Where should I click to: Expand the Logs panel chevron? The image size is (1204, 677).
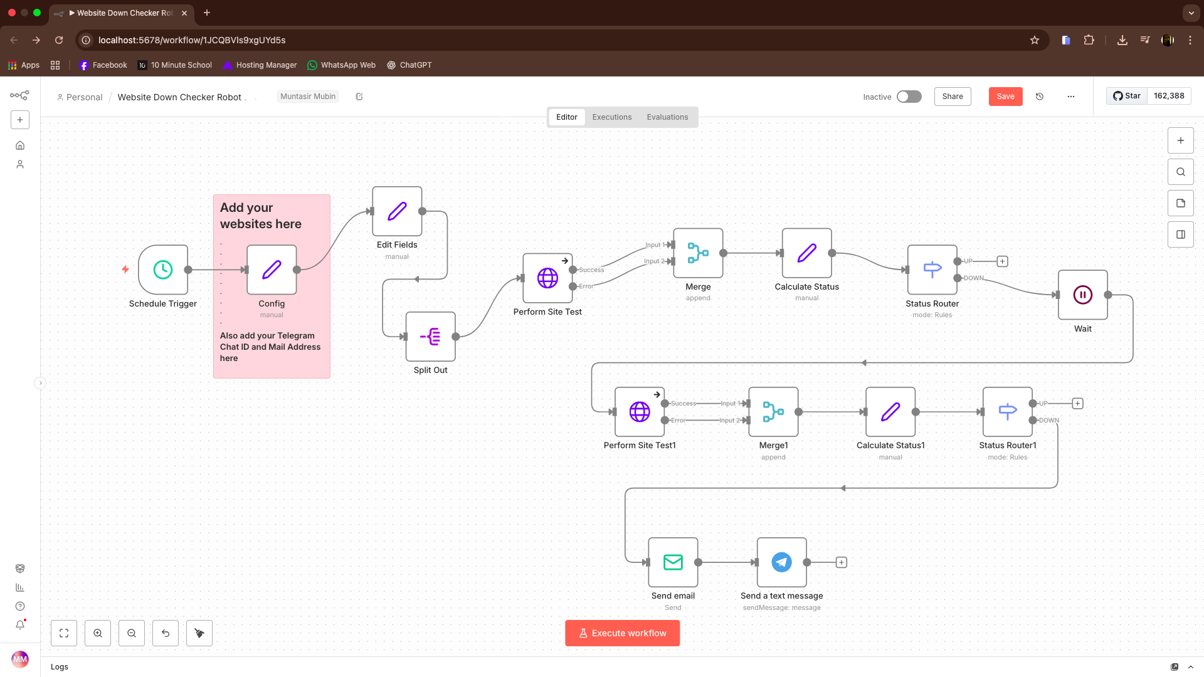(x=1190, y=667)
